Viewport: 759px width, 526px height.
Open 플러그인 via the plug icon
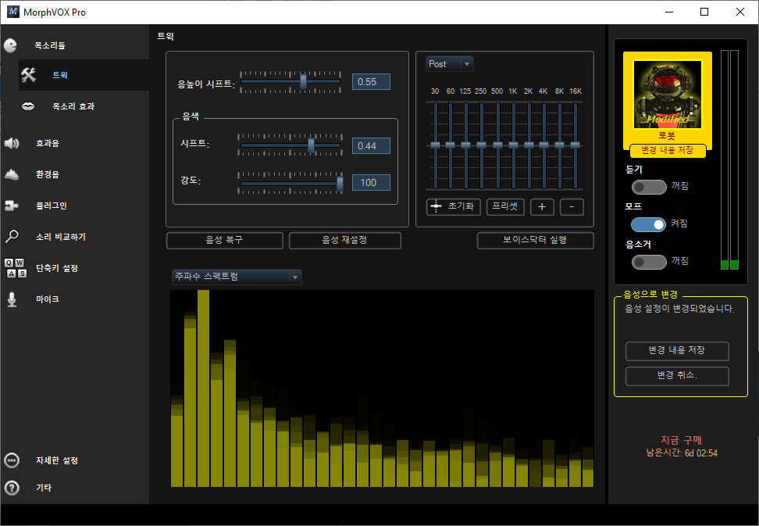coord(12,206)
